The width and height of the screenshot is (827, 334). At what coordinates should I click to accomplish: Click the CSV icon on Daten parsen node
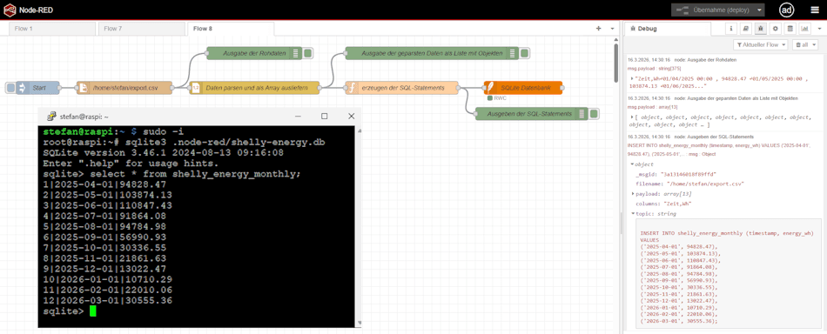coord(195,88)
